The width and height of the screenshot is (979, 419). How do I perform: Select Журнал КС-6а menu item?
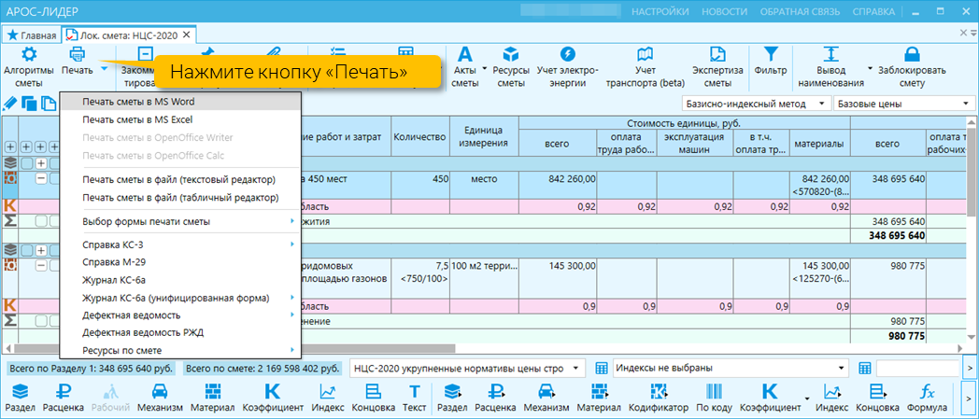[180, 280]
